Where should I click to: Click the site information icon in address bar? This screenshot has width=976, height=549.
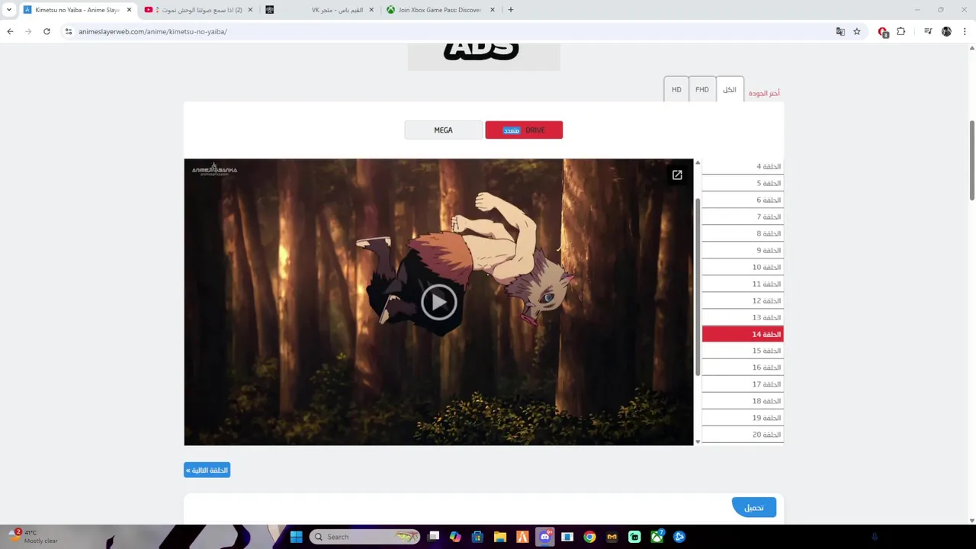tap(69, 31)
